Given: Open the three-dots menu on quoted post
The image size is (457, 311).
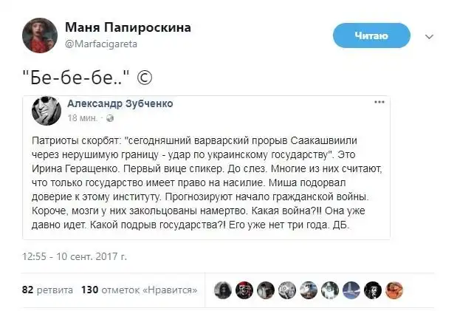Looking at the screenshot, I should point(379,102).
